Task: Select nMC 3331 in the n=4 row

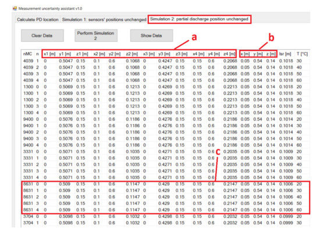Action: (x=28, y=178)
